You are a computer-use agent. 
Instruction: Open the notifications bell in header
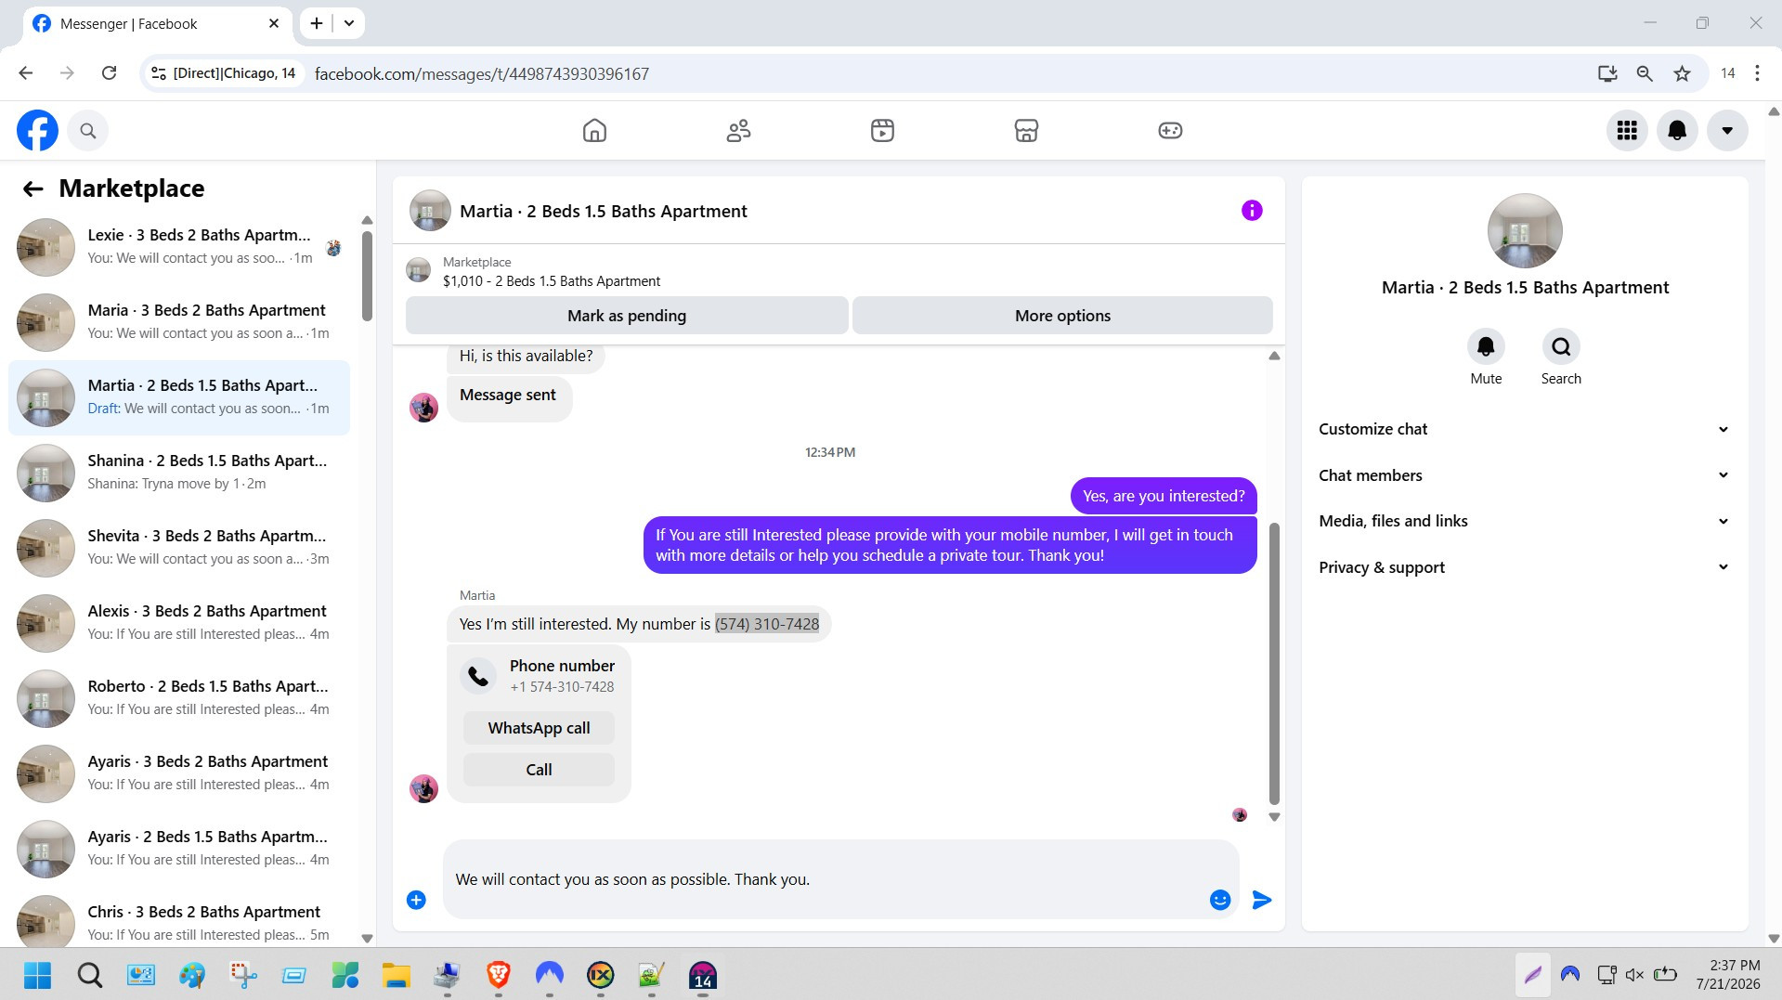(1677, 131)
